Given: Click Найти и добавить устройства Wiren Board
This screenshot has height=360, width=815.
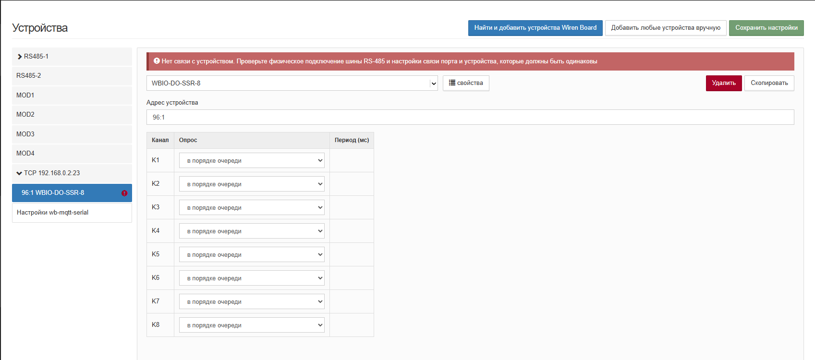Looking at the screenshot, I should click(535, 28).
